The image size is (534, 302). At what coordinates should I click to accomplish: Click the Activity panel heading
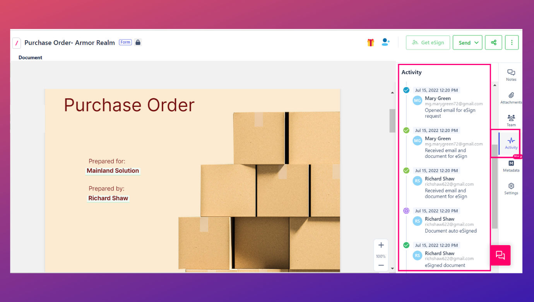pyautogui.click(x=411, y=72)
